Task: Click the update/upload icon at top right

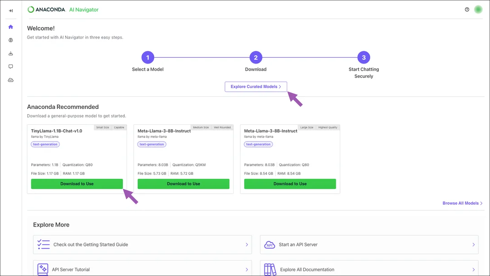Action: (x=467, y=10)
